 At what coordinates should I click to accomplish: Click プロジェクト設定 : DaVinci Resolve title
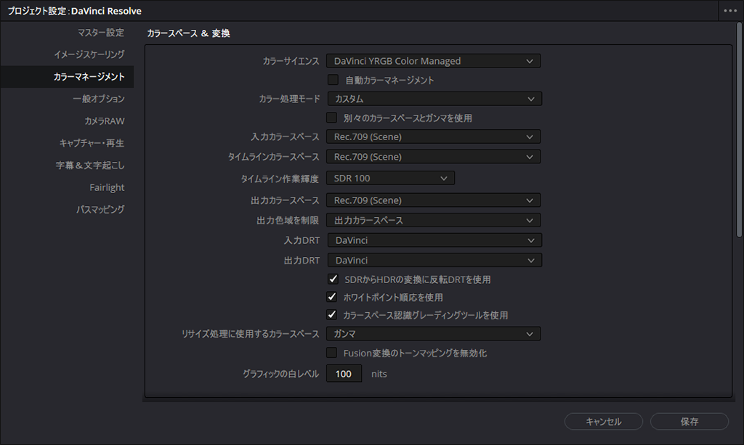75,11
